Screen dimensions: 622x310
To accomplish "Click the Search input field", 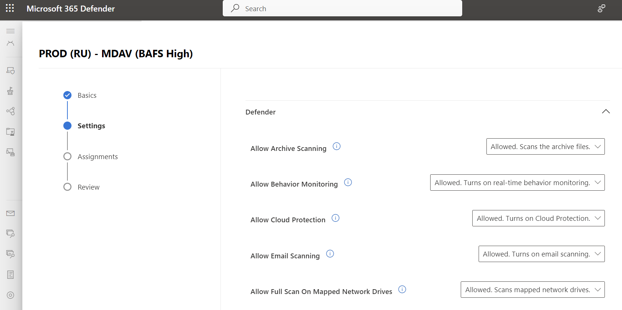I will coord(342,8).
